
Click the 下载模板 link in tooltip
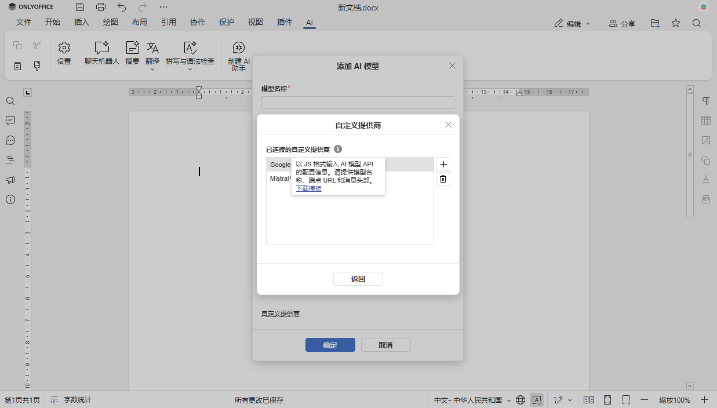click(x=308, y=188)
